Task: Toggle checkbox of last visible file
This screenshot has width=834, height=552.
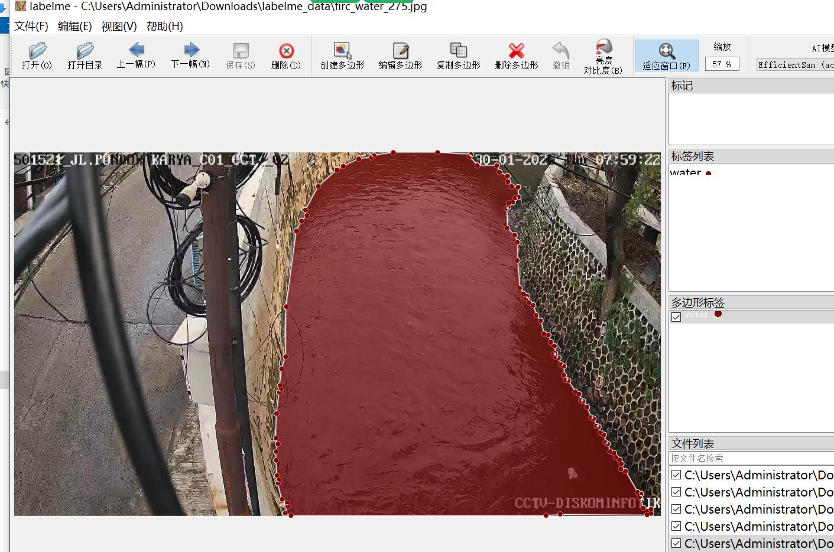Action: pyautogui.click(x=676, y=543)
